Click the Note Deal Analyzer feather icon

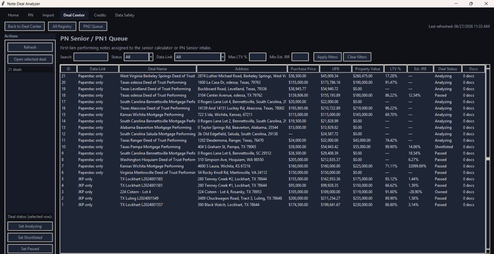point(3,4)
